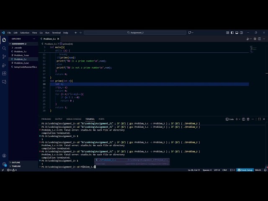Open the Manage gear in activity bar

(4, 164)
